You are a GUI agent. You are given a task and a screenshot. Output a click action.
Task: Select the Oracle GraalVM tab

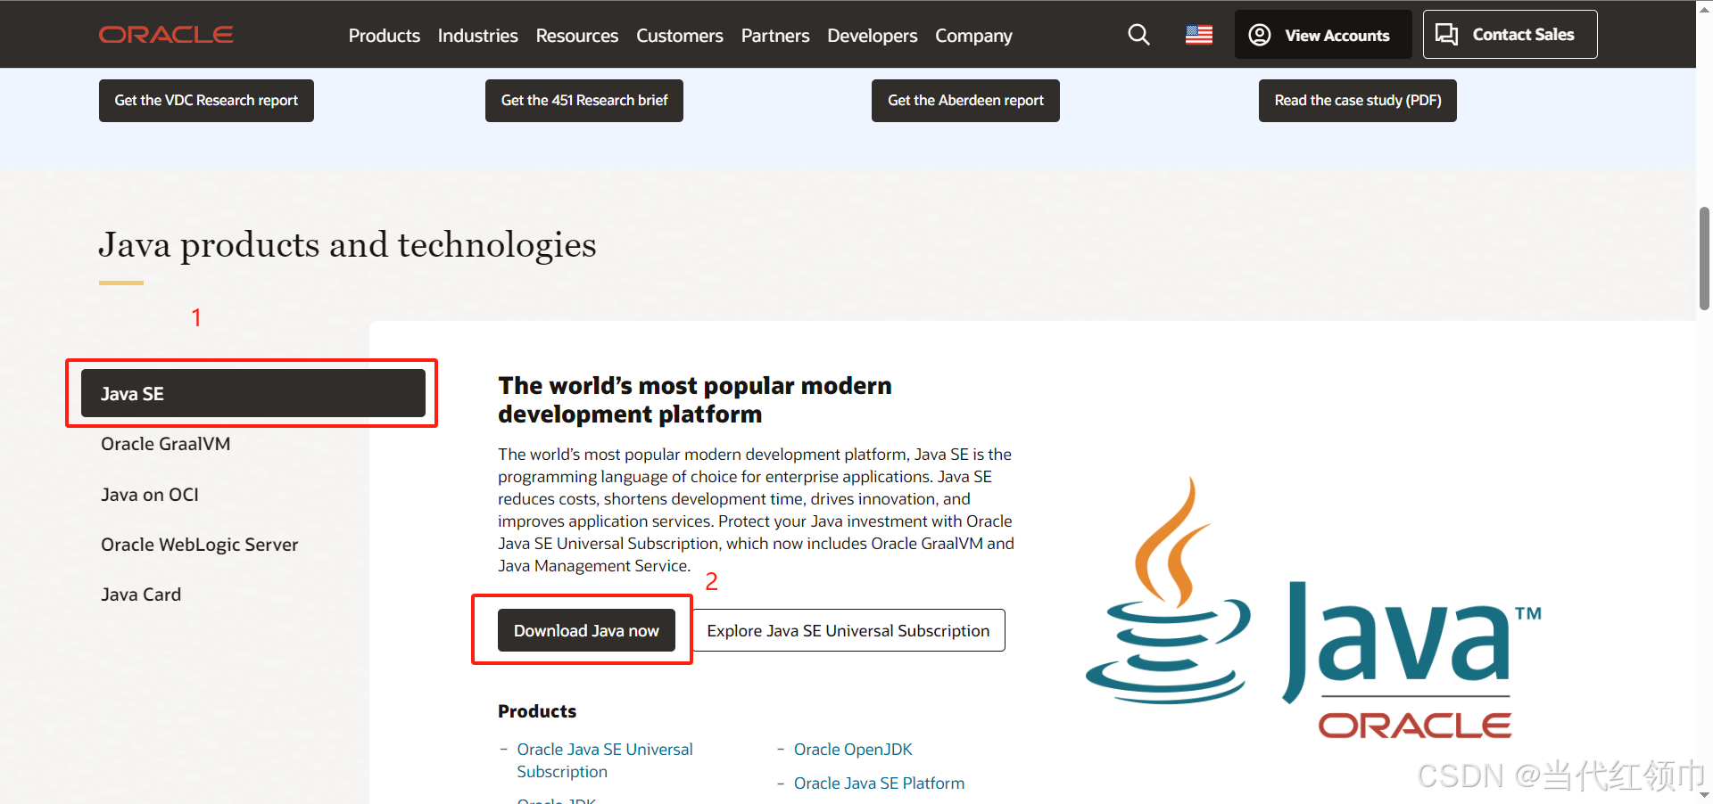click(166, 444)
